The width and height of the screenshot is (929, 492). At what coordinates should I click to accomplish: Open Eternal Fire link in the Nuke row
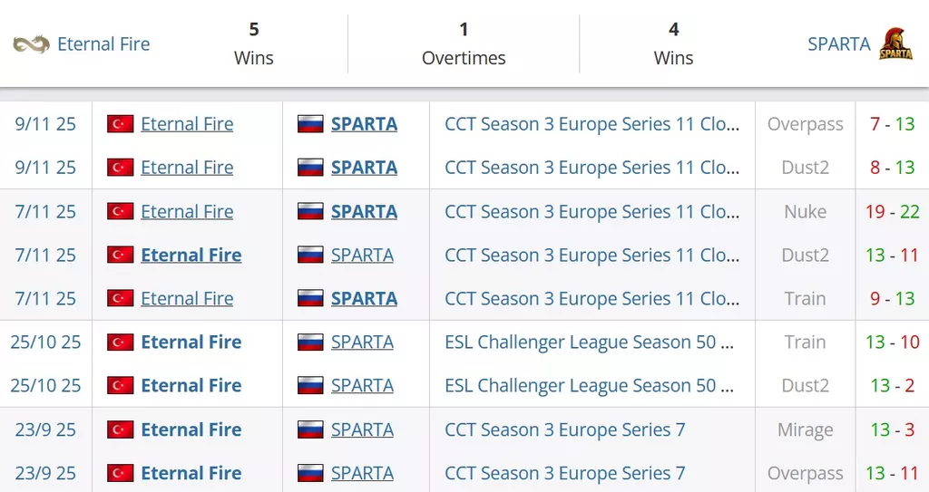click(187, 212)
